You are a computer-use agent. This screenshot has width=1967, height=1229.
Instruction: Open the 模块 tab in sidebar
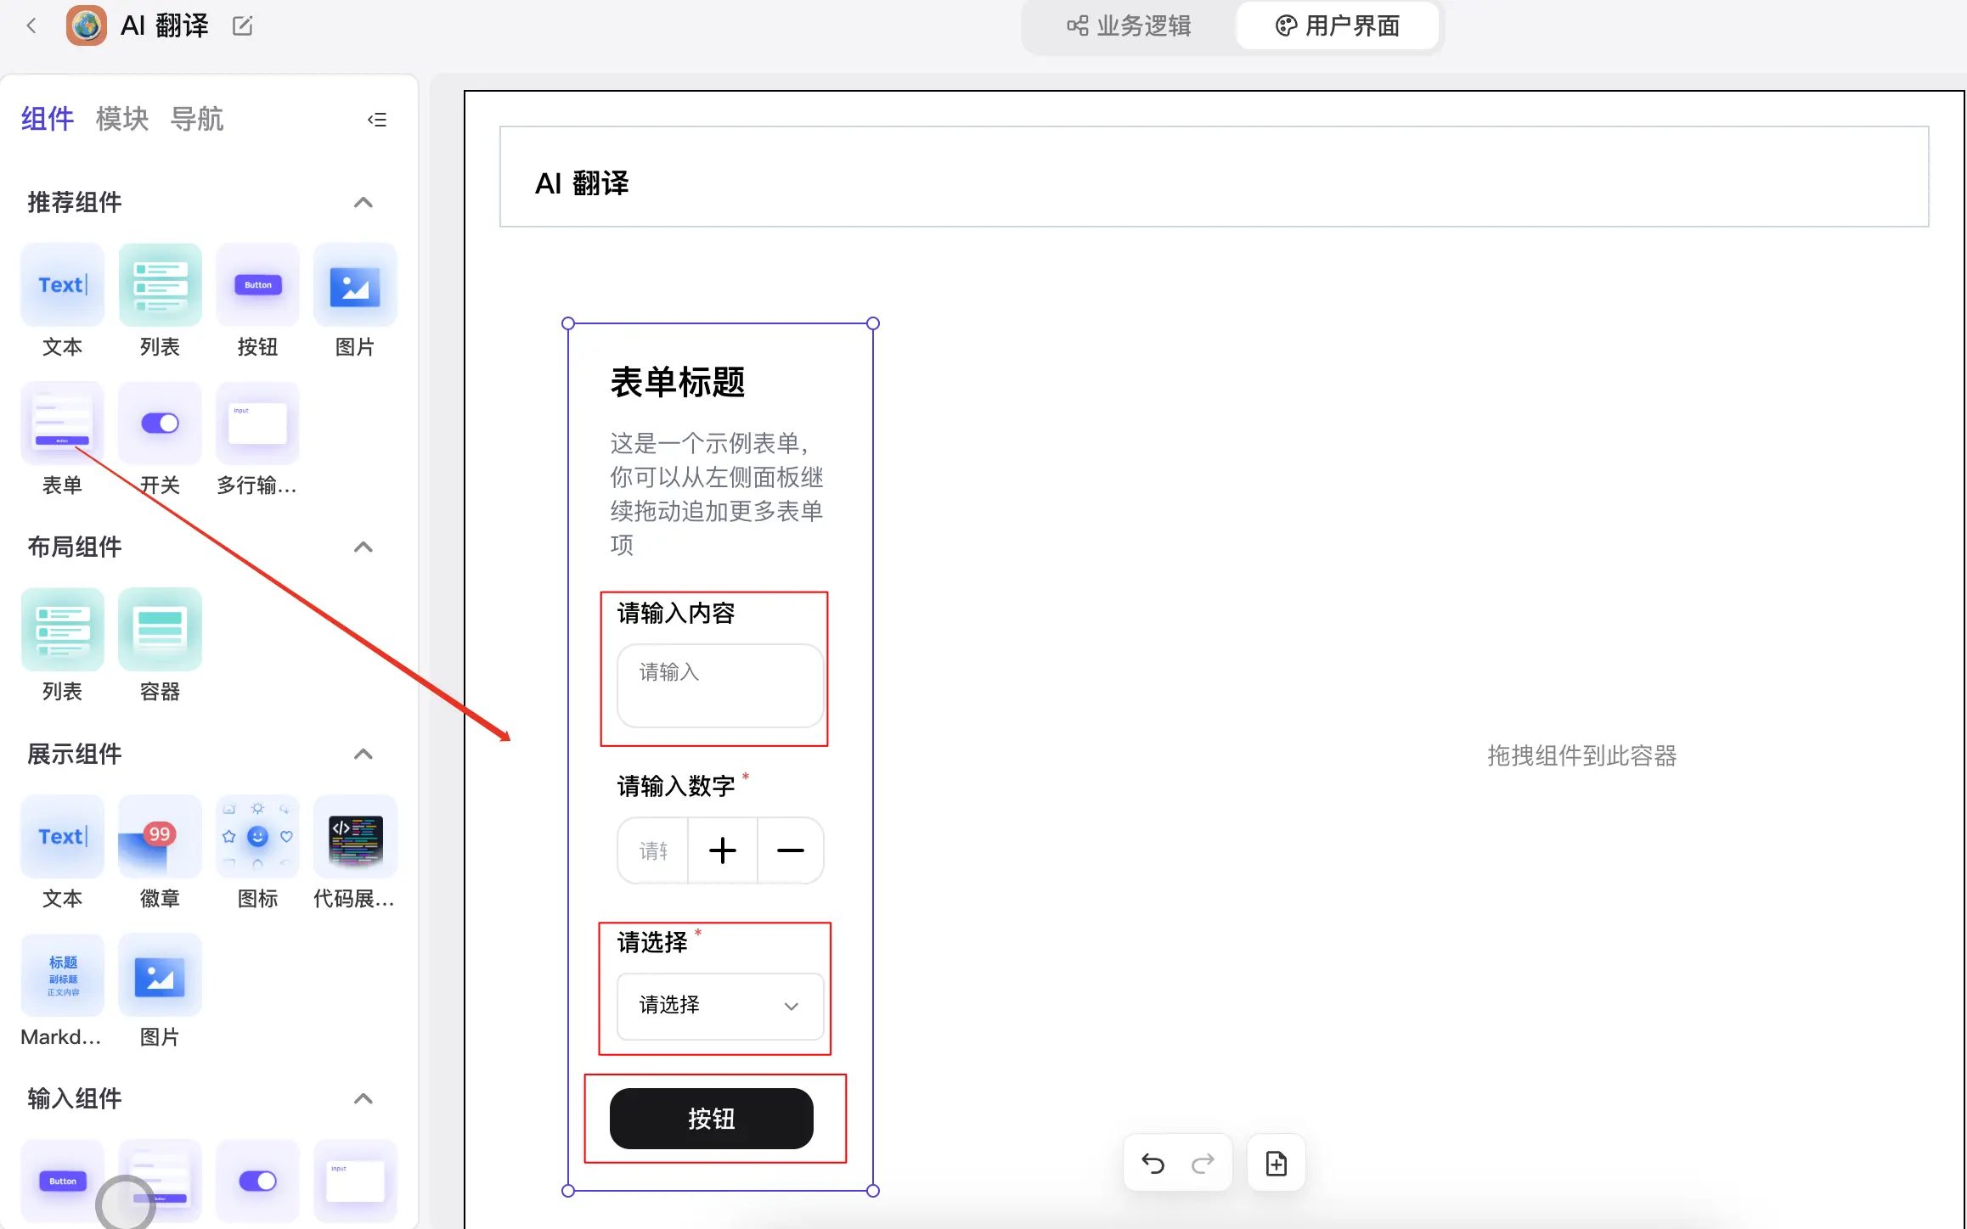122,119
